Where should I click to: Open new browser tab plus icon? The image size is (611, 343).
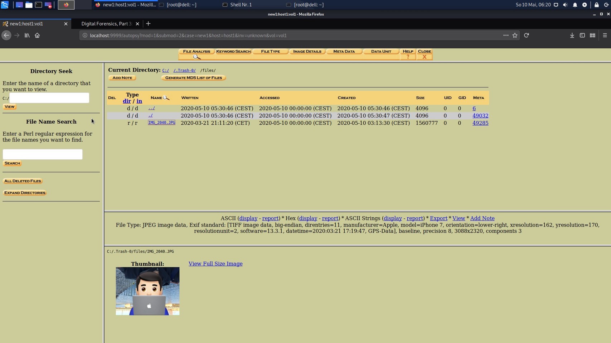(x=148, y=24)
